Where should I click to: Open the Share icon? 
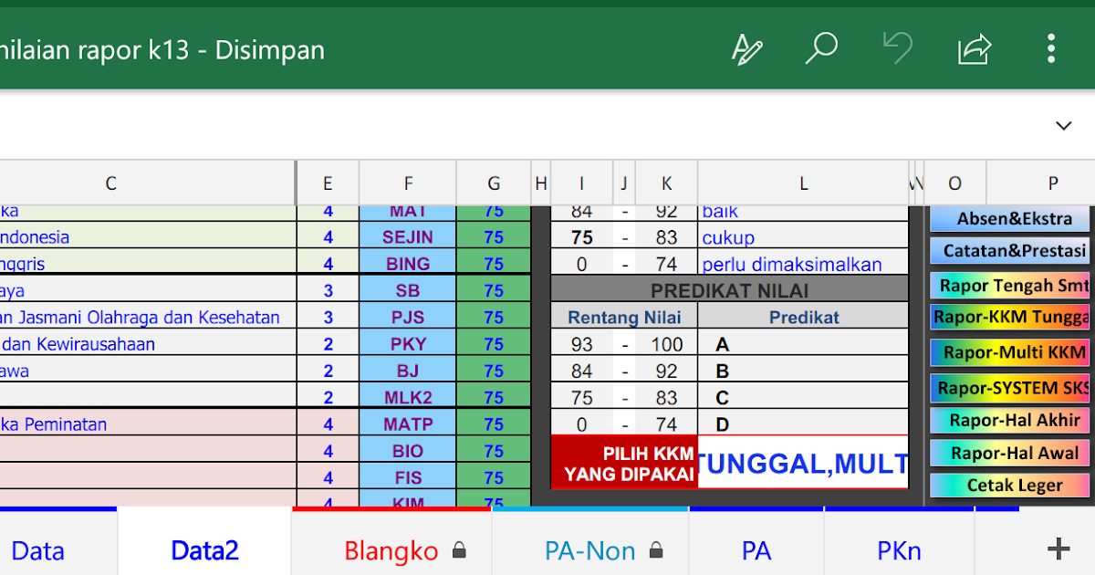(975, 49)
